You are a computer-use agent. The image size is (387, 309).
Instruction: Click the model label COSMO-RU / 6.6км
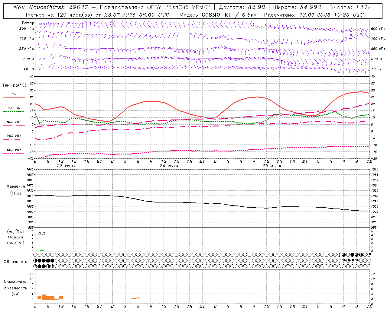pos(229,15)
